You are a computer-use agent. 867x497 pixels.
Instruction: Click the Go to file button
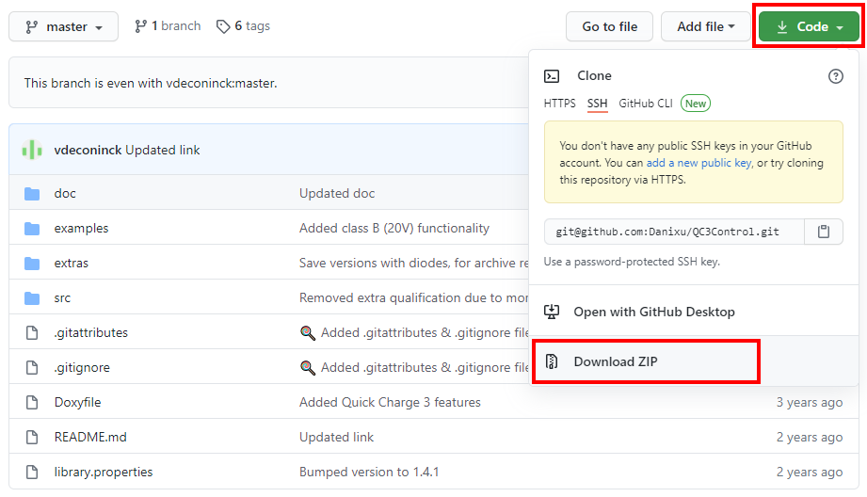609,26
